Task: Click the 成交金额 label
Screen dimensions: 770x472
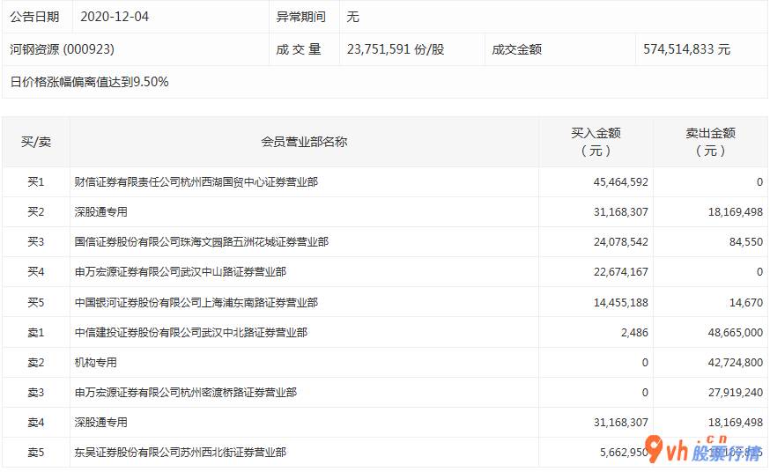Action: pos(516,49)
